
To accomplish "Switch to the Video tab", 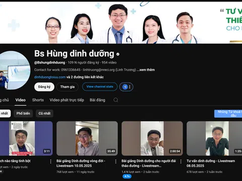I will (20, 100).
